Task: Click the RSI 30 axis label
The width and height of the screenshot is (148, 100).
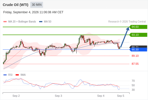Action: 133,90
